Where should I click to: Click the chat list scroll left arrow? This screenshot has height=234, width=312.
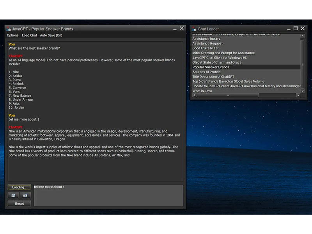click(x=194, y=95)
